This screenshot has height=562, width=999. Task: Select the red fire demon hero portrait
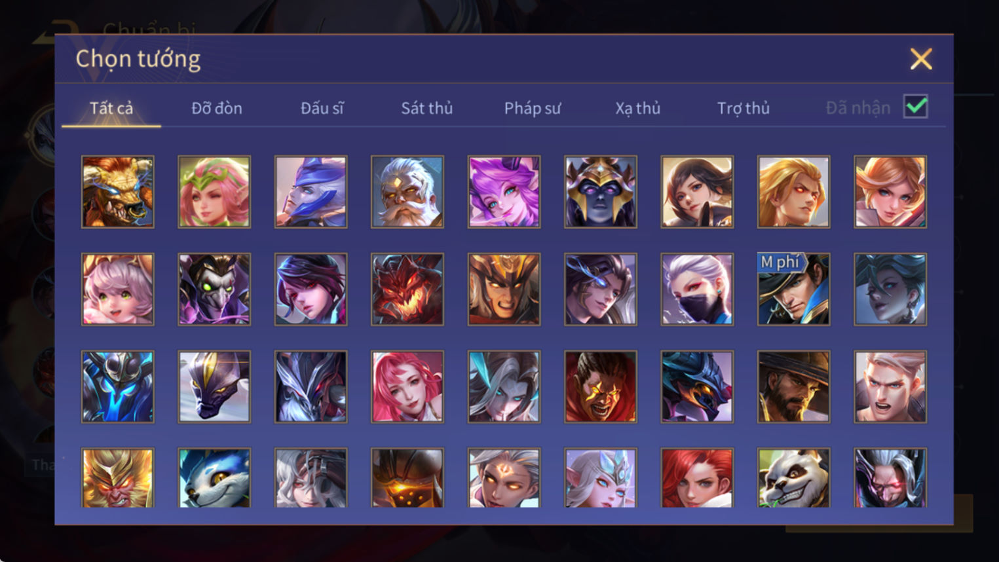407,289
